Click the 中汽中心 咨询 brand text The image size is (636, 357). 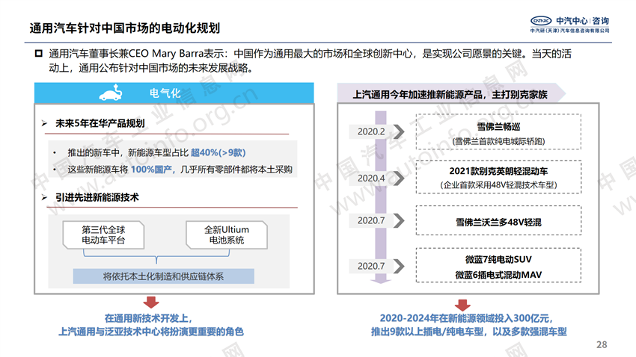[582, 21]
